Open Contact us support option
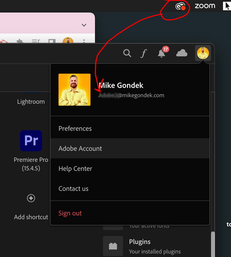Viewport: 231px width, 257px height. tap(73, 188)
